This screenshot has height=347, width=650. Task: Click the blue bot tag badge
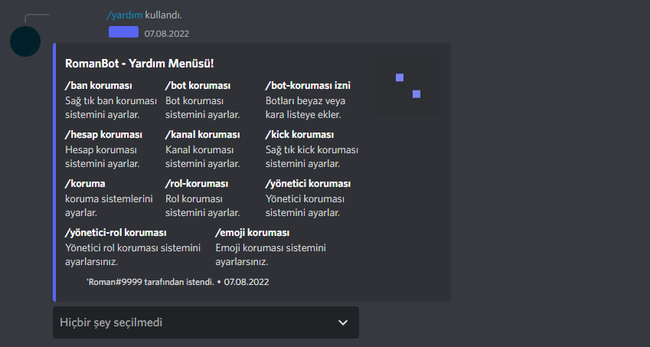pos(123,32)
